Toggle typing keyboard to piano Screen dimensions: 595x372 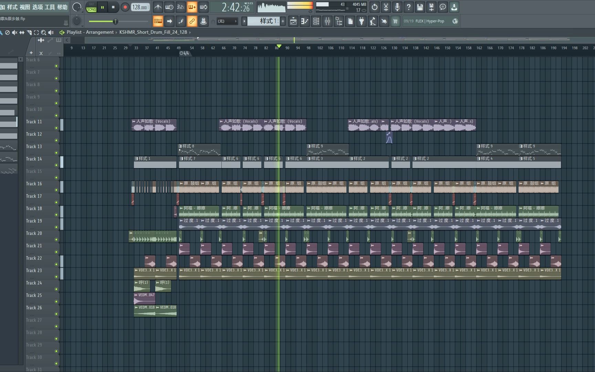click(158, 21)
